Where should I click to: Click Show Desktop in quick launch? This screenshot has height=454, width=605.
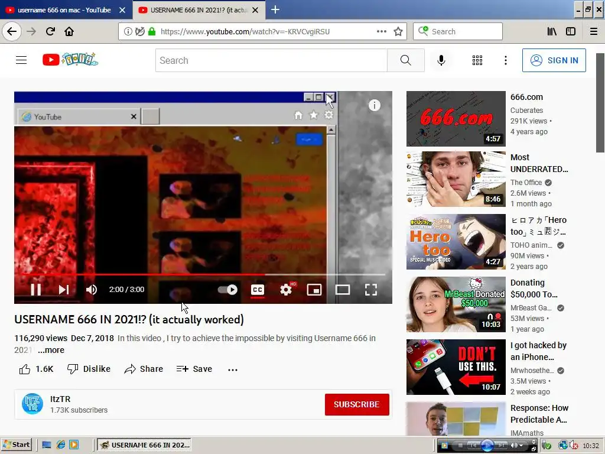pos(47,445)
